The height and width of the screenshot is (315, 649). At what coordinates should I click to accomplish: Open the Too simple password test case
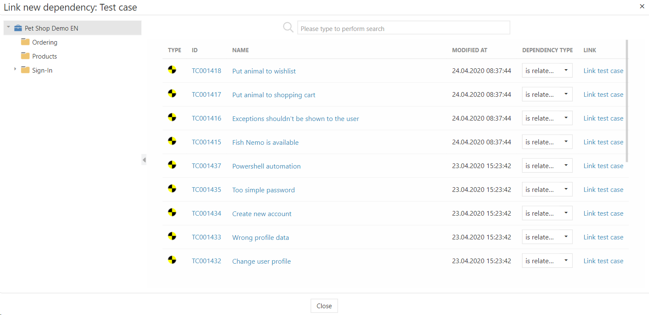pos(263,190)
